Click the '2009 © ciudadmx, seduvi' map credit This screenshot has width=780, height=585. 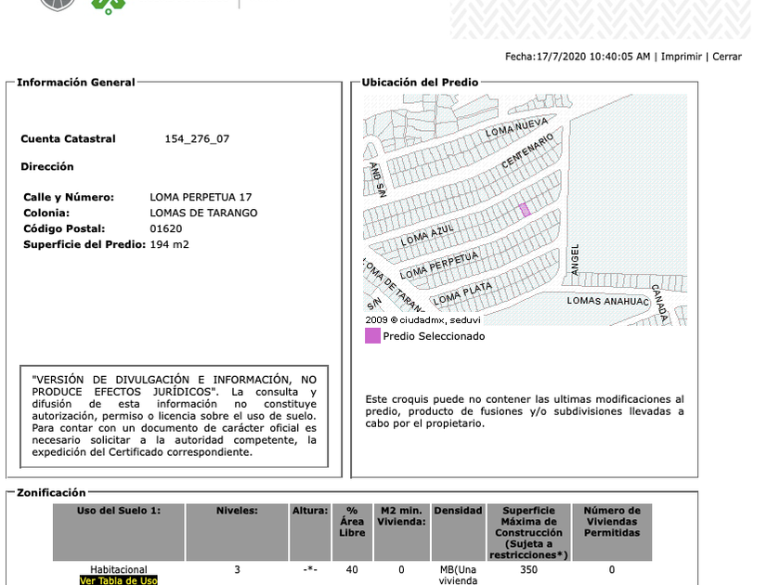422,319
